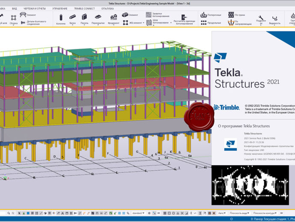The height and width of the screenshot is (222, 295).
Task: Expand the Фундамент dropdown arrow
Action: [x=113, y=25]
